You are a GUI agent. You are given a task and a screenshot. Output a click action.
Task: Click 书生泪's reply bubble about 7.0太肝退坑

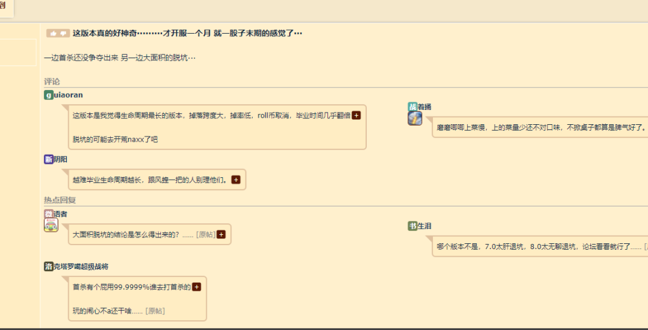540,247
